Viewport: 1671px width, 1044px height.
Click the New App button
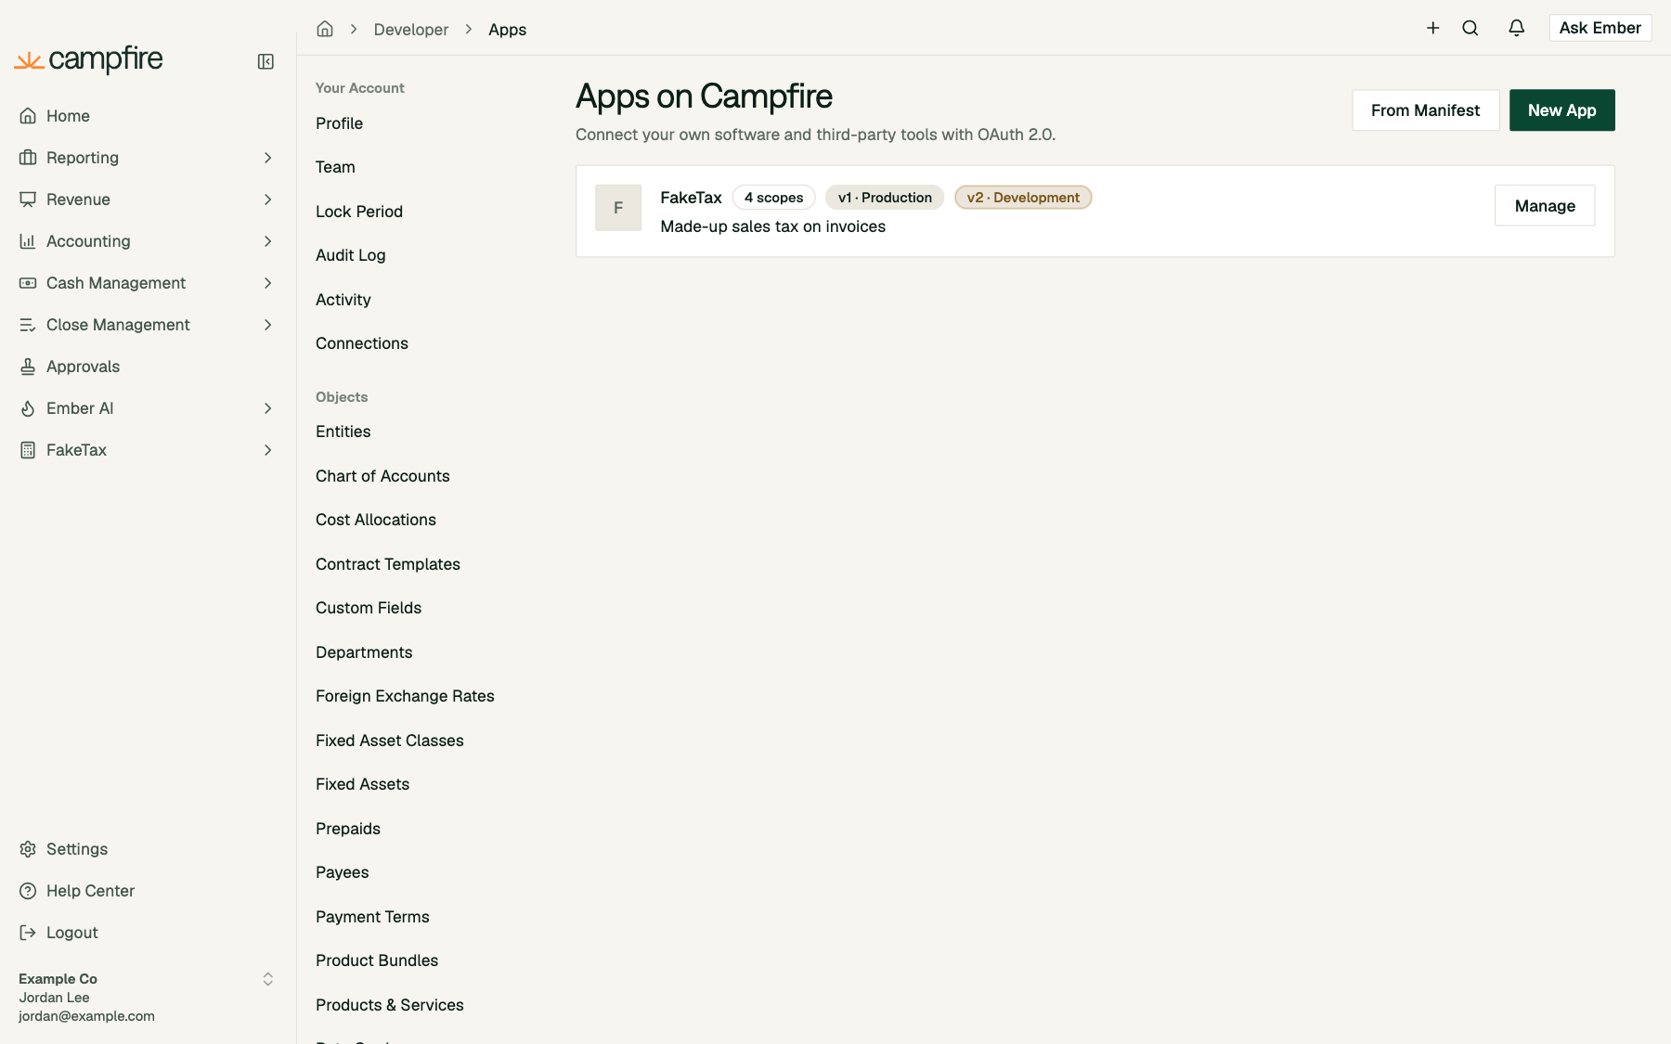(1561, 110)
